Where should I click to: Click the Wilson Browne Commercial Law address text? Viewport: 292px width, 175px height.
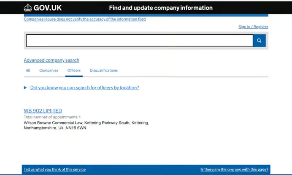86,125
